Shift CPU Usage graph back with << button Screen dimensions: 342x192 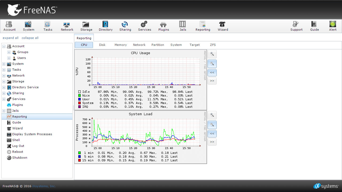212,73
